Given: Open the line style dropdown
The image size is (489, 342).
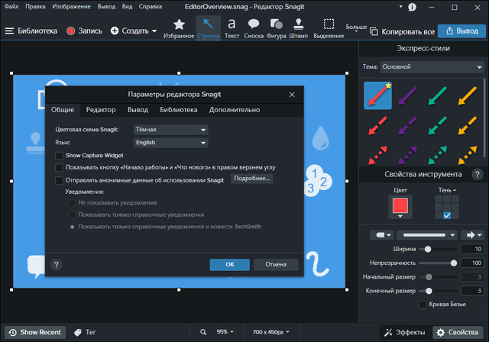Looking at the screenshot, I should pos(427,235).
